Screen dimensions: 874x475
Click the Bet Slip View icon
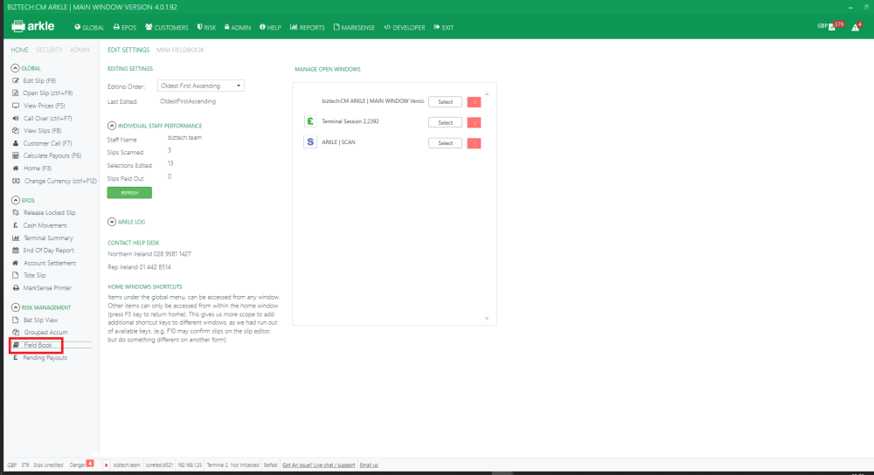click(16, 320)
